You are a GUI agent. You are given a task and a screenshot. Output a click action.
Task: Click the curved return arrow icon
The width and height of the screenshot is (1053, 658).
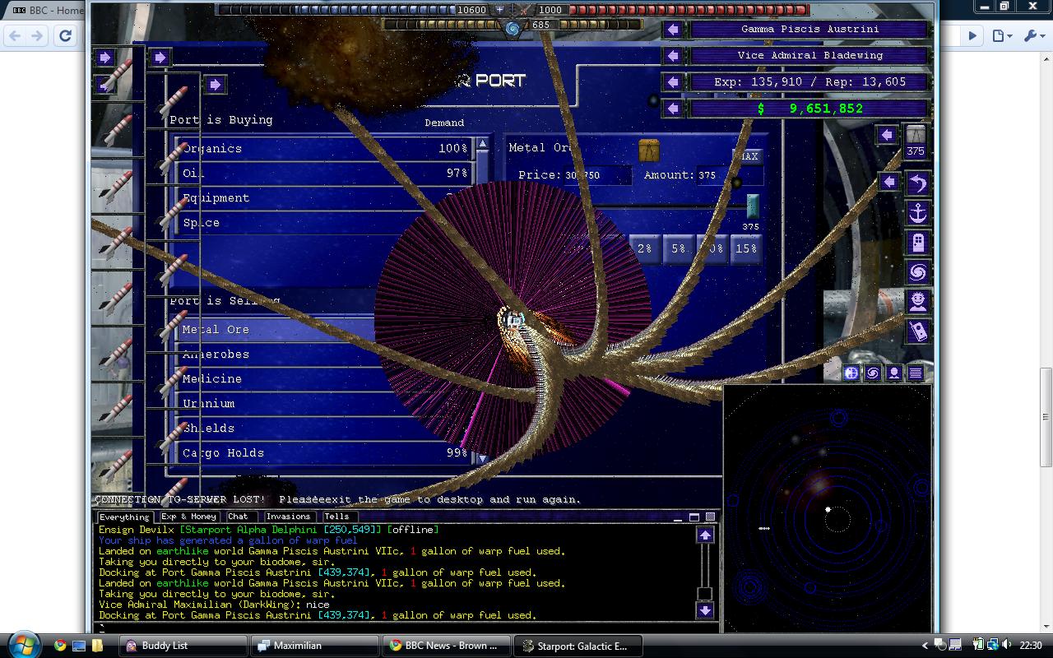917,183
